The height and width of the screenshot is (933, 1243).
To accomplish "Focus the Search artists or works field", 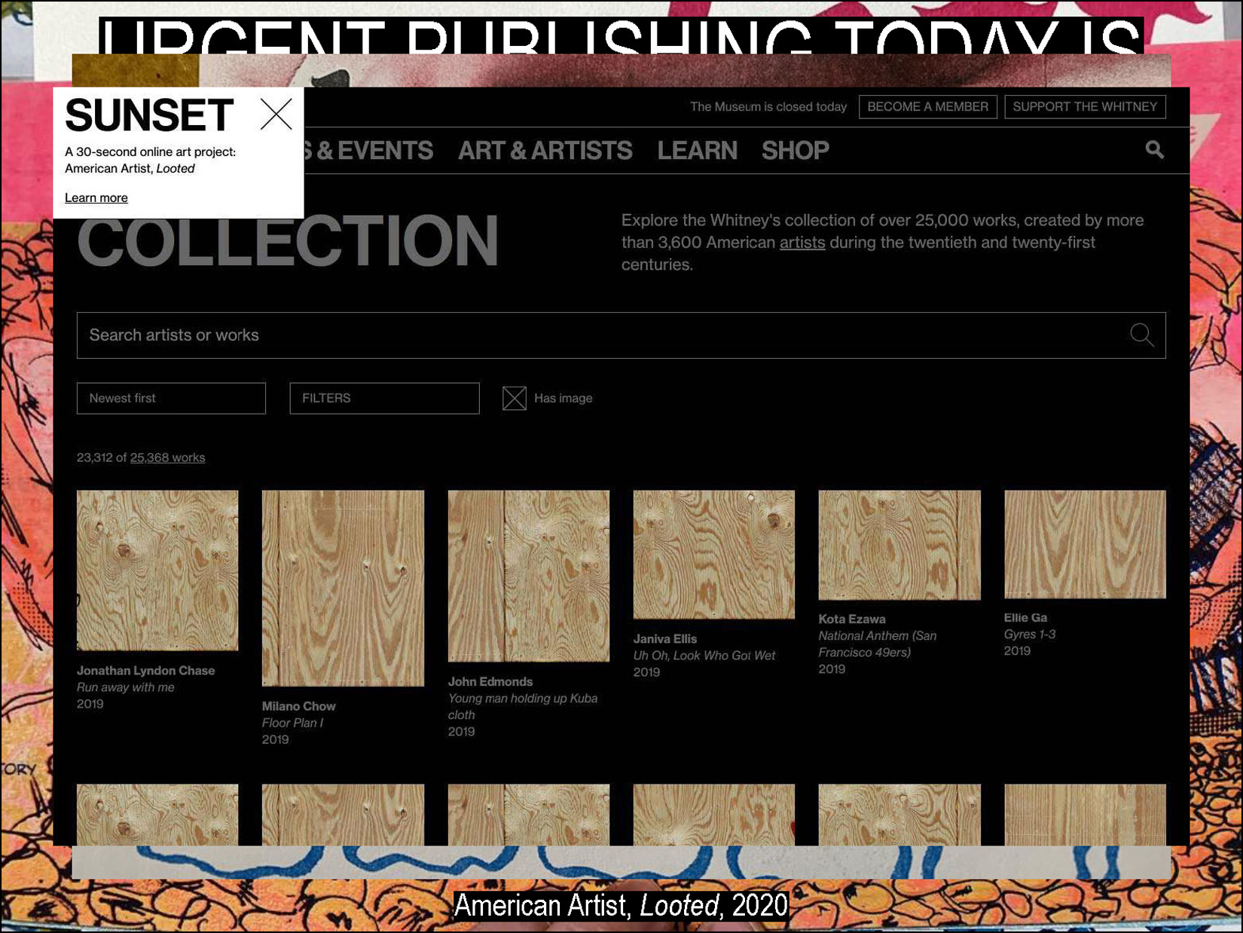I will point(621,335).
